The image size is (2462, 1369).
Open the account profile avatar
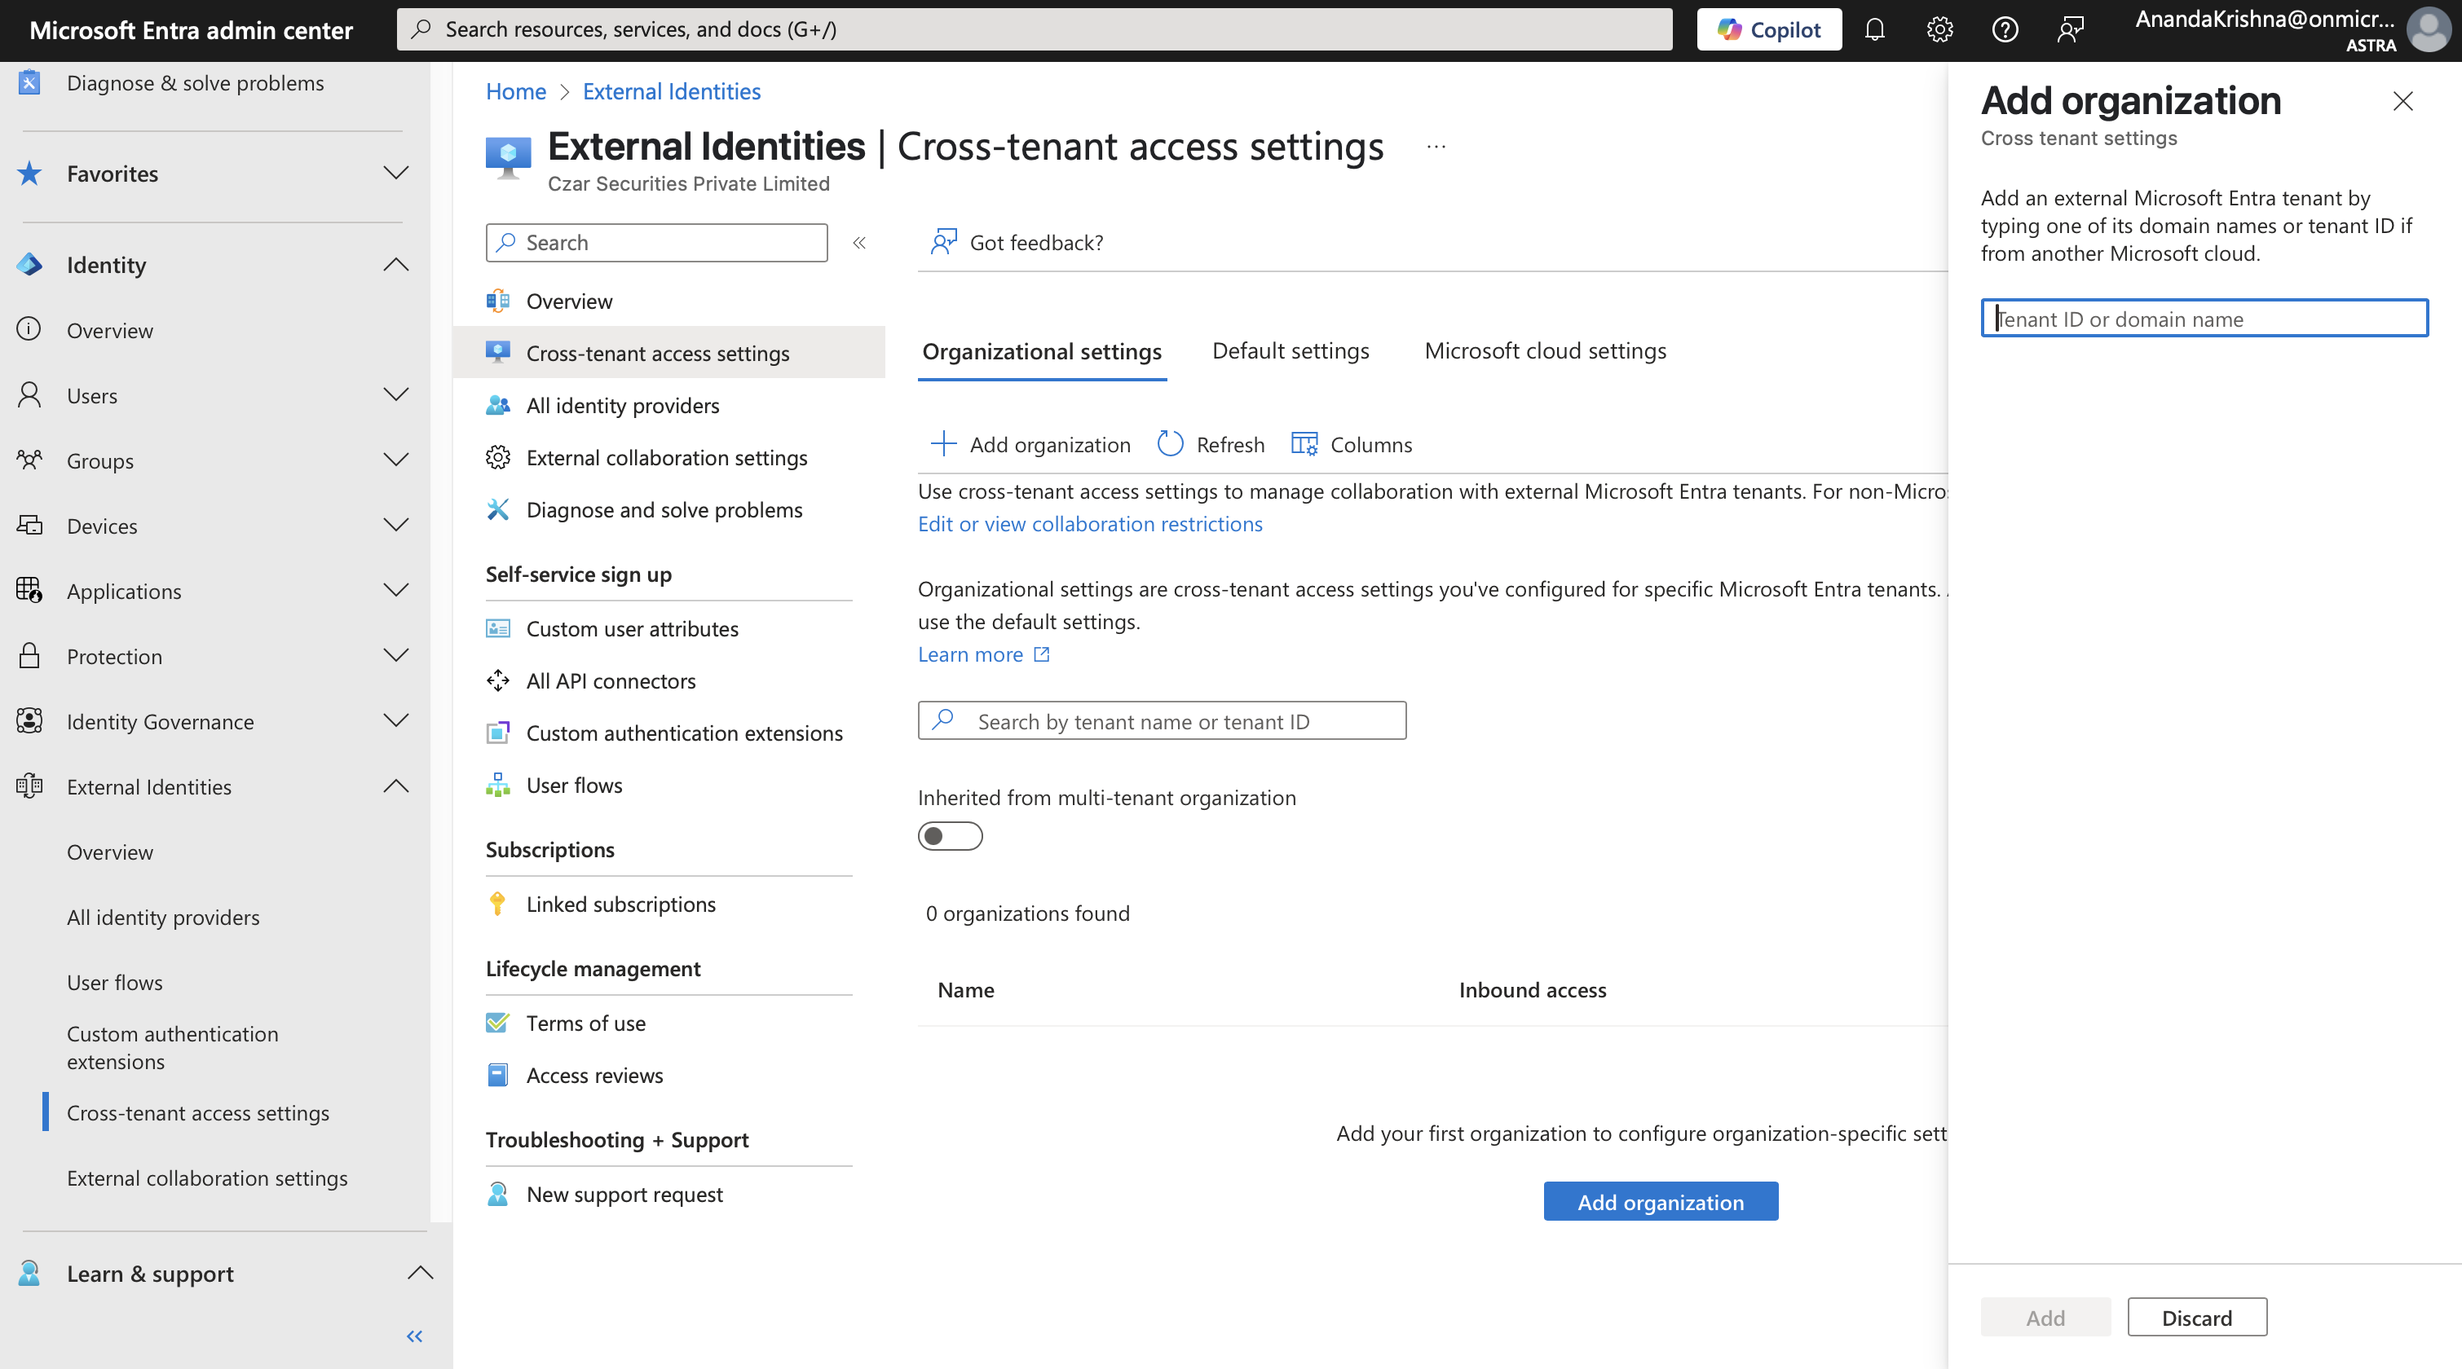[2428, 29]
